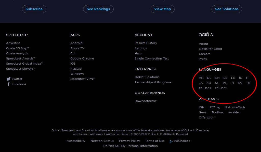Open See Solutions
This screenshot has height=152, width=261.
pos(227,9)
